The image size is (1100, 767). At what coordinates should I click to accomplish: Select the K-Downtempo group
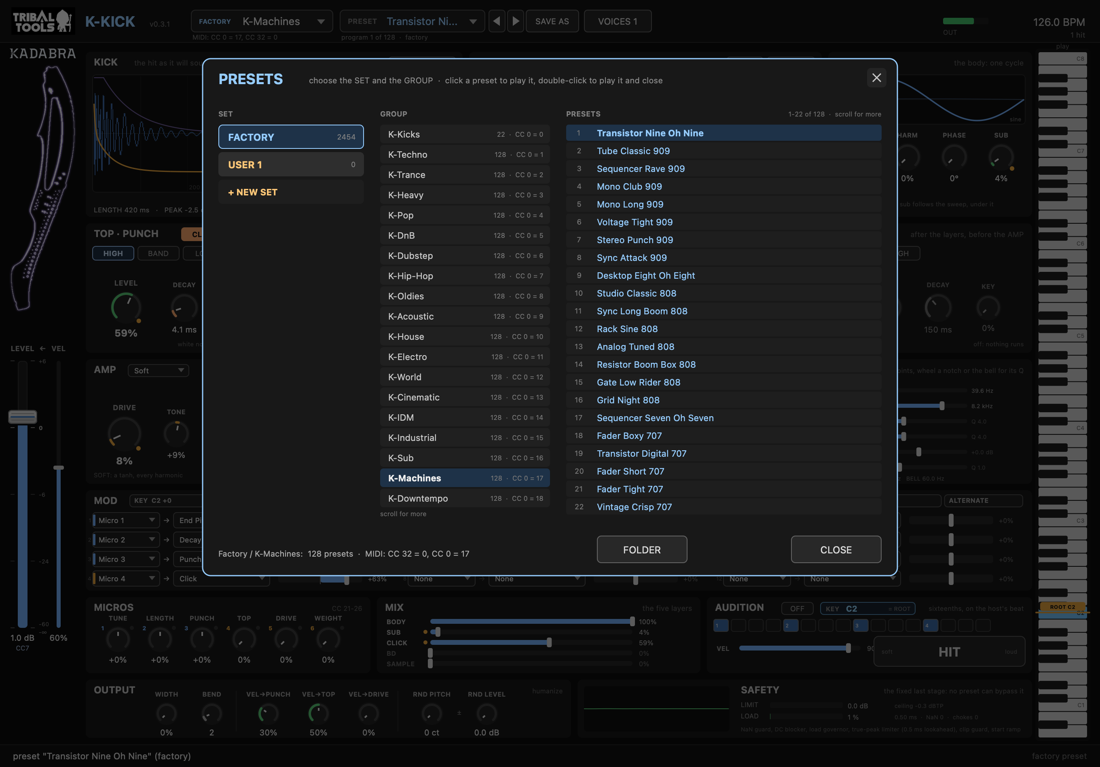click(x=465, y=498)
